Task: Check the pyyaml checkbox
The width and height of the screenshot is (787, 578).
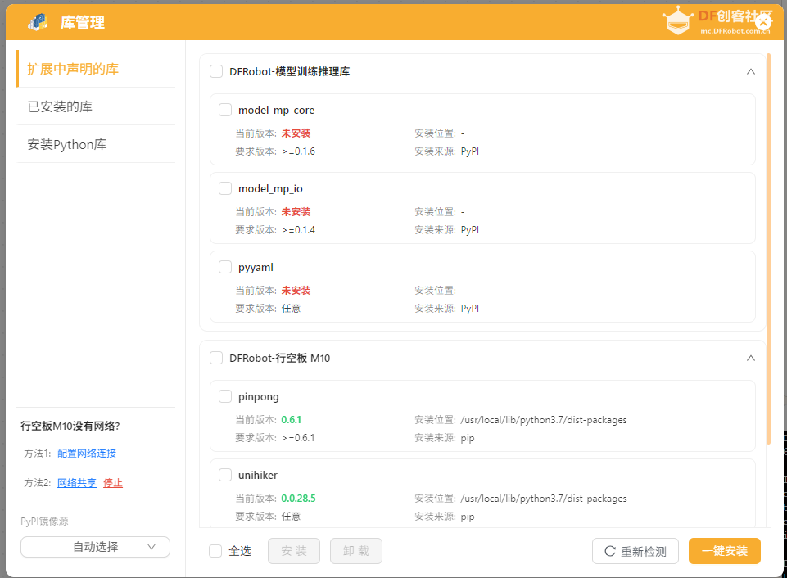Action: pyautogui.click(x=225, y=267)
